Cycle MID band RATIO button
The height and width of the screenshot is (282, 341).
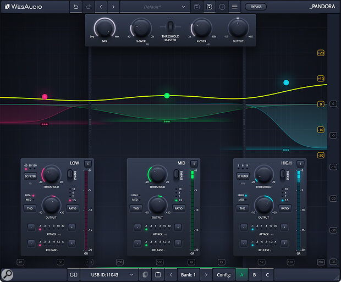click(179, 208)
